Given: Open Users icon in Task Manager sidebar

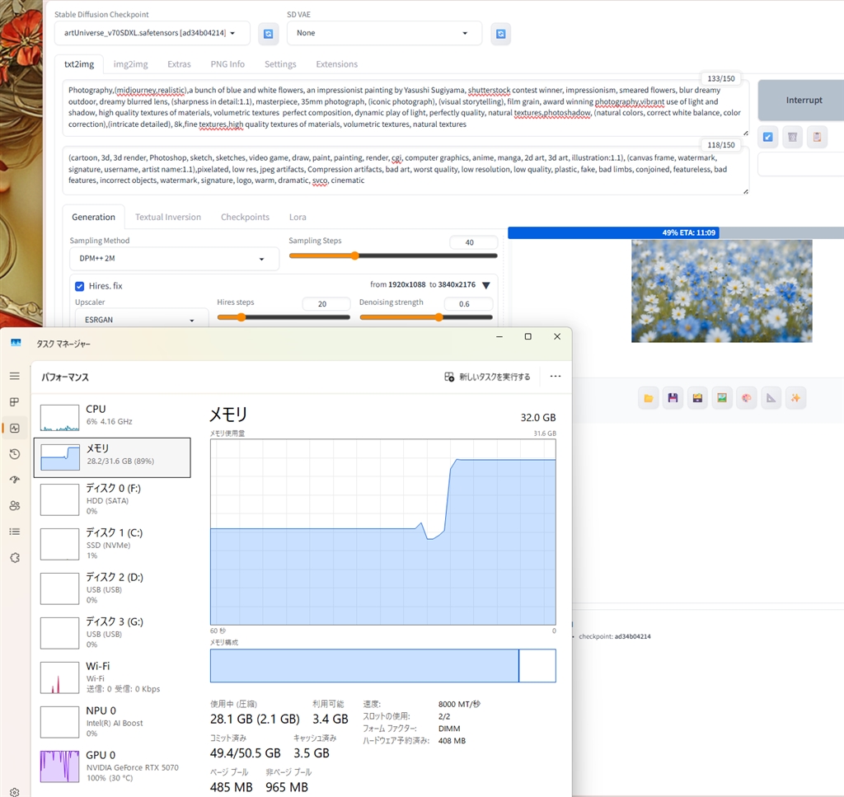Looking at the screenshot, I should (x=15, y=505).
